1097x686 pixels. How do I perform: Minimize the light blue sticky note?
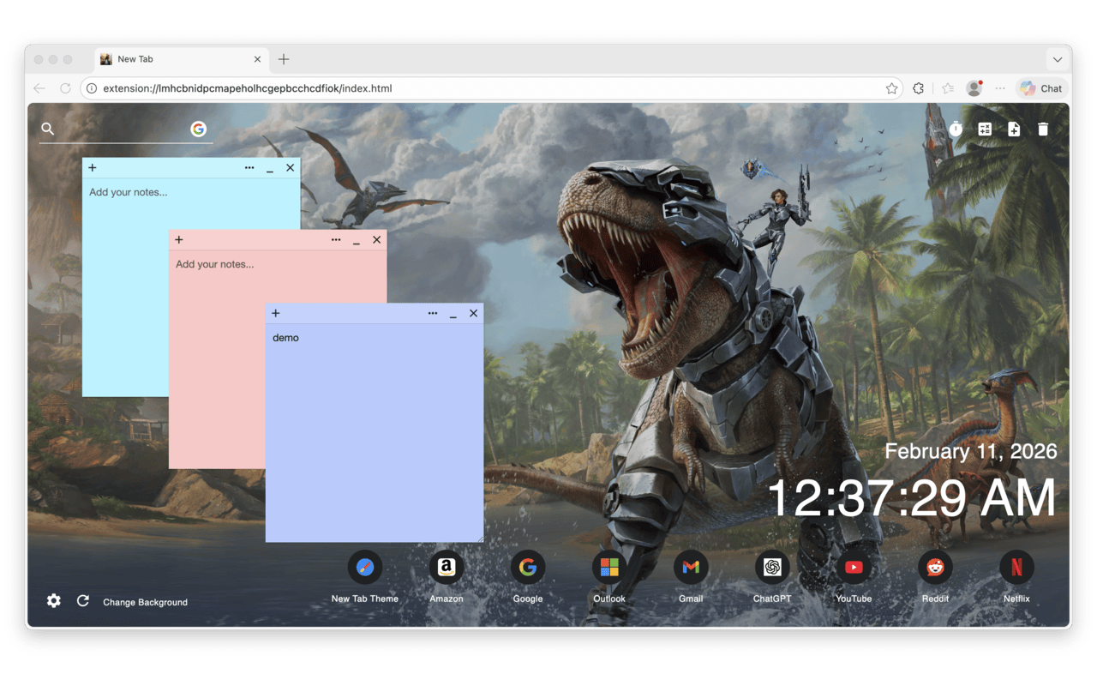pos(270,169)
